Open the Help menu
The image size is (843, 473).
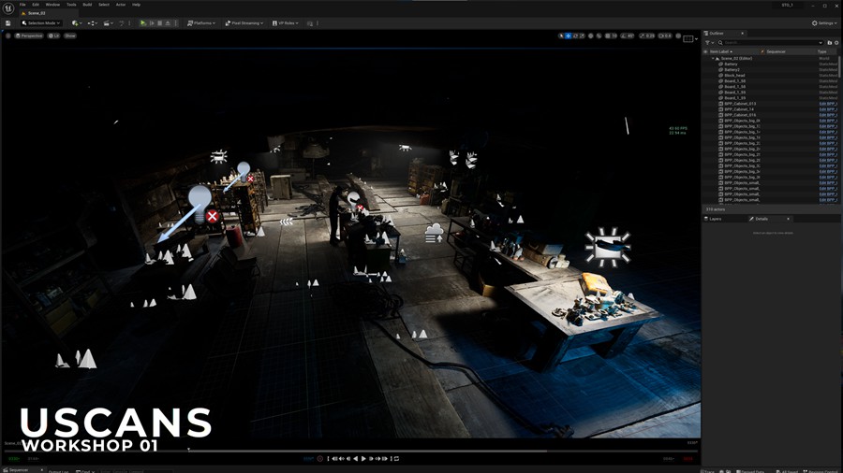click(x=137, y=5)
